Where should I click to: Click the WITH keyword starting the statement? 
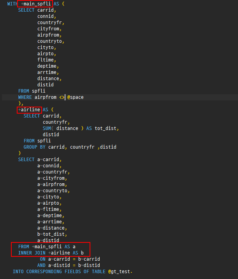tap(12, 4)
